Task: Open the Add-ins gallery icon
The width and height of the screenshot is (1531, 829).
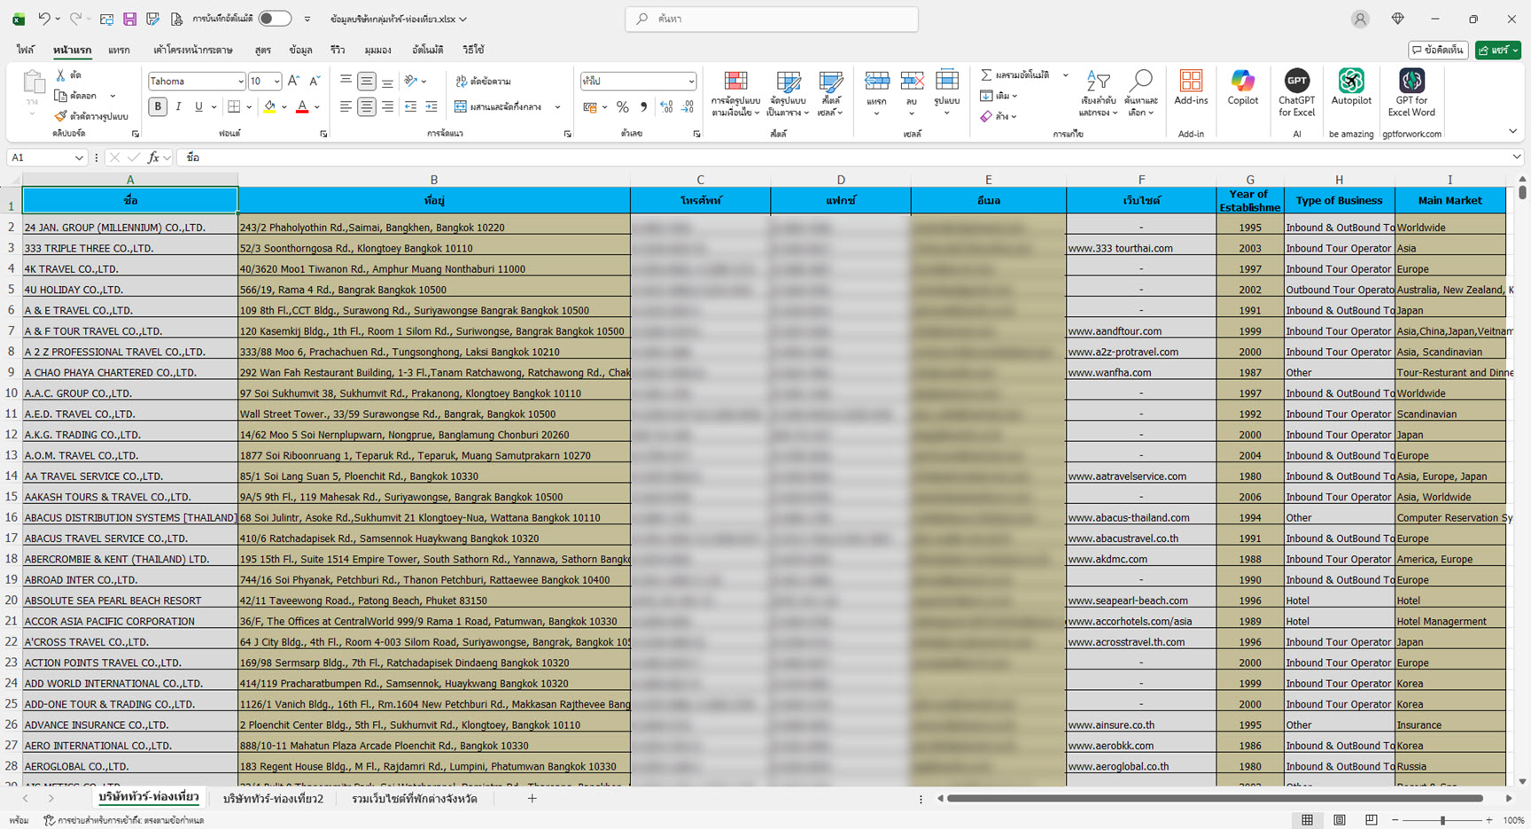Action: tap(1191, 81)
